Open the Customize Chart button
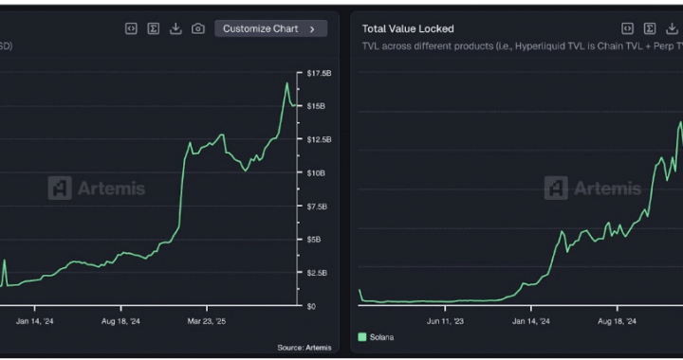 [x=271, y=28]
